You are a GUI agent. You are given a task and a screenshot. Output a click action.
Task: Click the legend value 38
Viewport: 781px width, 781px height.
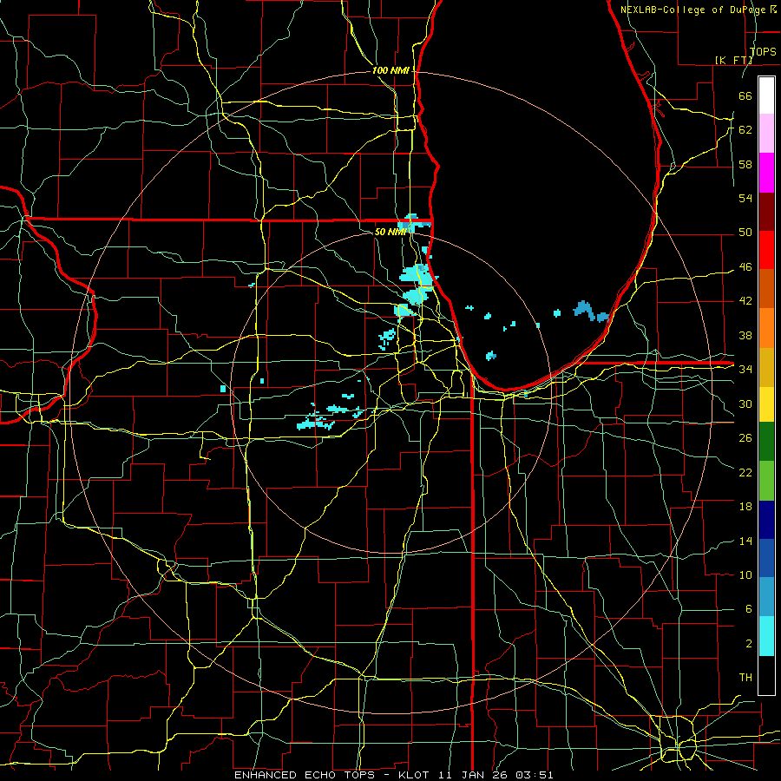click(745, 335)
